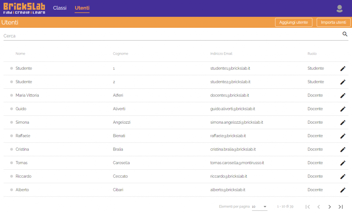Switch to the Classi tab
This screenshot has height=214, width=352.
60,8
